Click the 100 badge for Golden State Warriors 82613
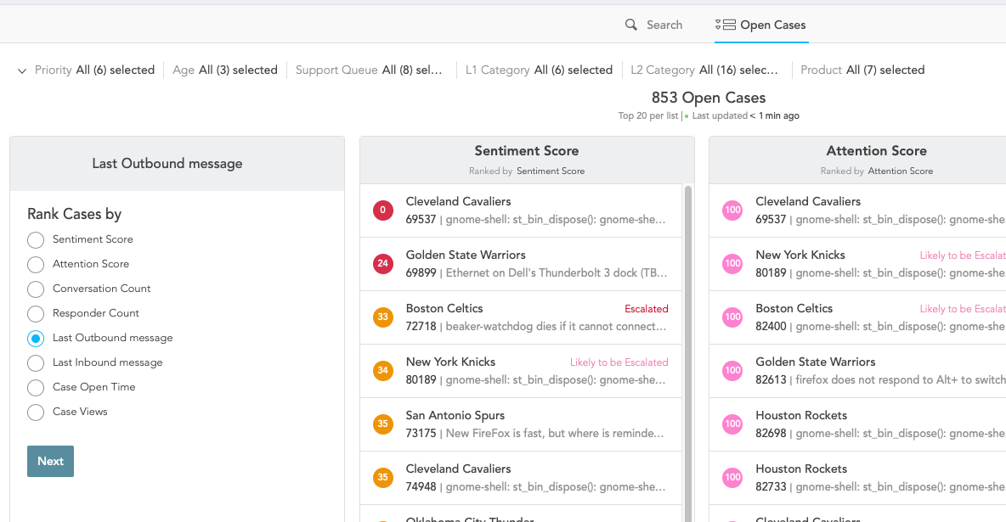1006x522 pixels. coord(732,371)
